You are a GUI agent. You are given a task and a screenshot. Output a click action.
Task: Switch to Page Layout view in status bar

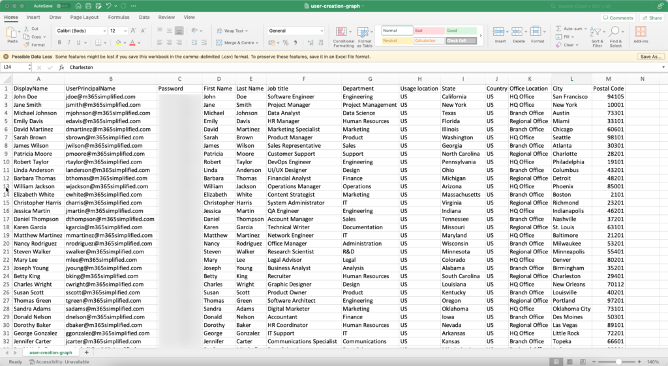tap(569, 361)
